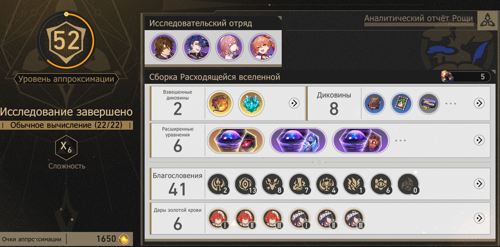Click the blue crystal weighted curio icon

coord(251,103)
